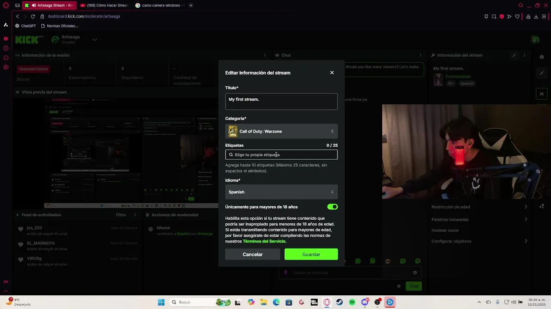This screenshot has width=551, height=309.
Task: Click the pencil edit icon in stream info header
Action: [514, 55]
